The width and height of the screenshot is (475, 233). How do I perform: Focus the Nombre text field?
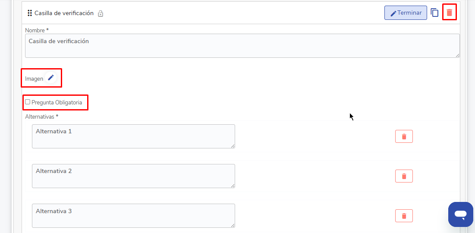(242, 46)
